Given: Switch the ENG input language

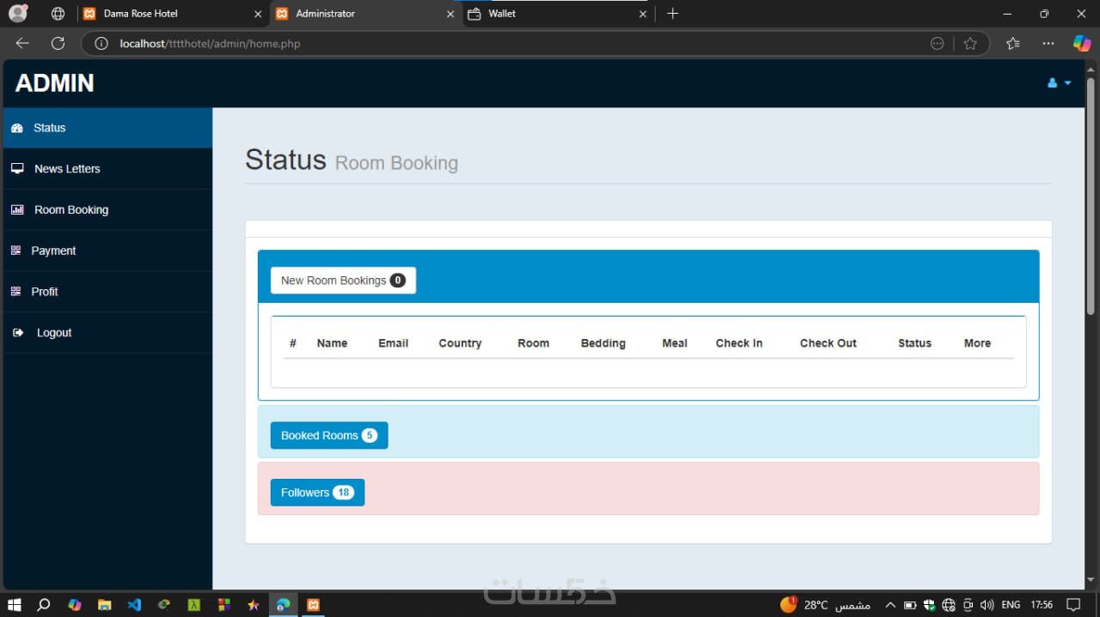Looking at the screenshot, I should coord(1011,605).
